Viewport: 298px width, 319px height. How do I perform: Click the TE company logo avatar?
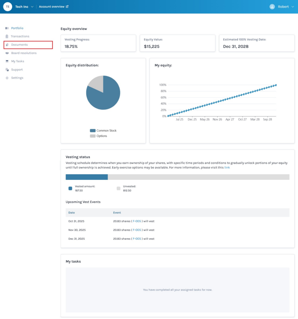7,7
